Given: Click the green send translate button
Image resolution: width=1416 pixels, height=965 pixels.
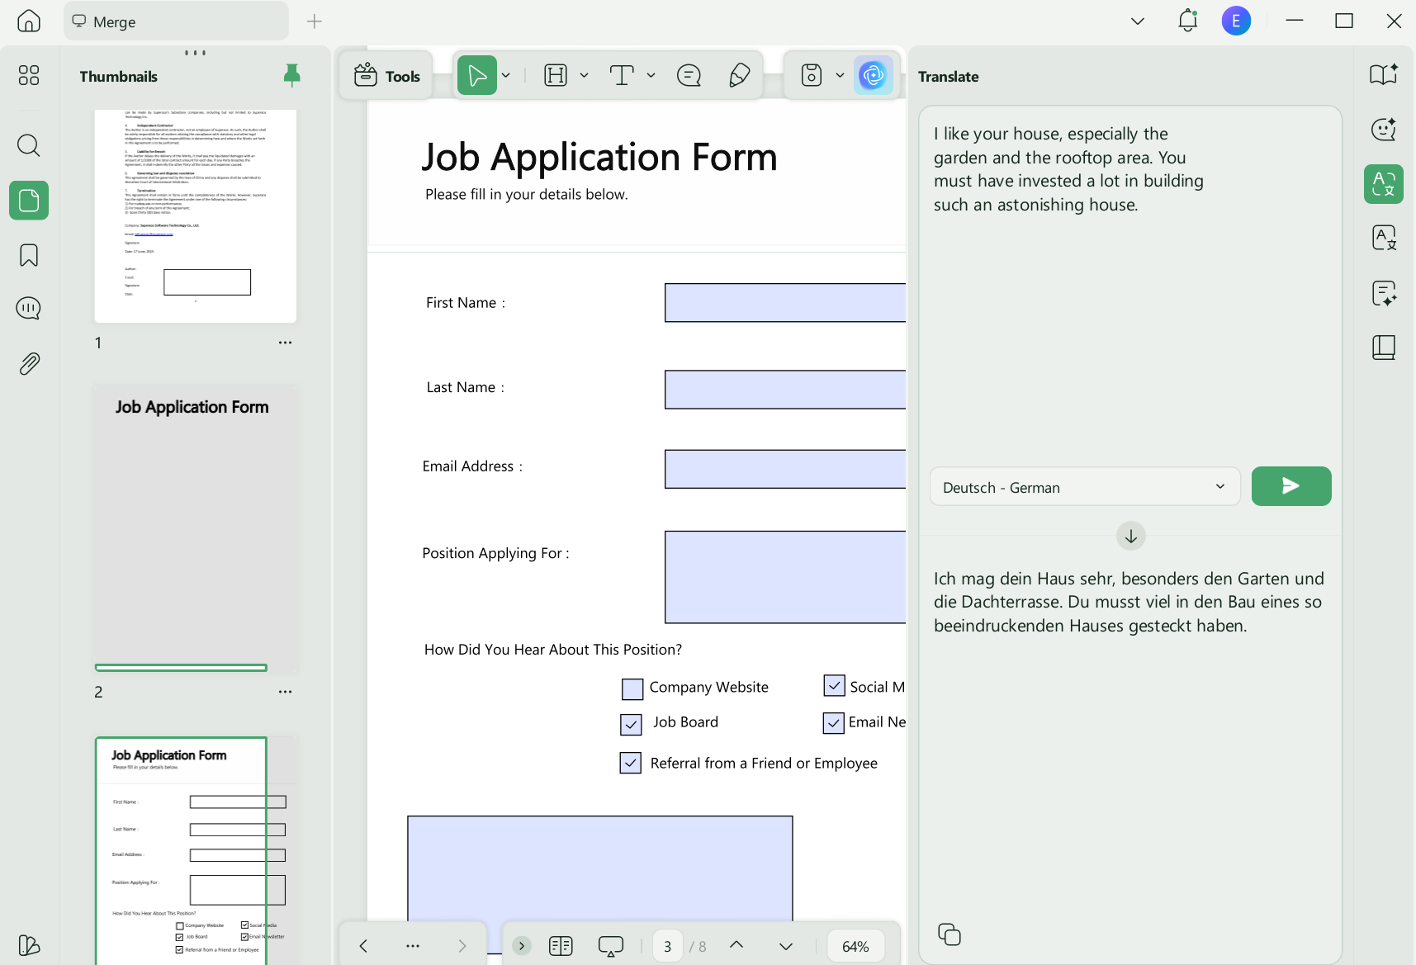Looking at the screenshot, I should [1291, 486].
